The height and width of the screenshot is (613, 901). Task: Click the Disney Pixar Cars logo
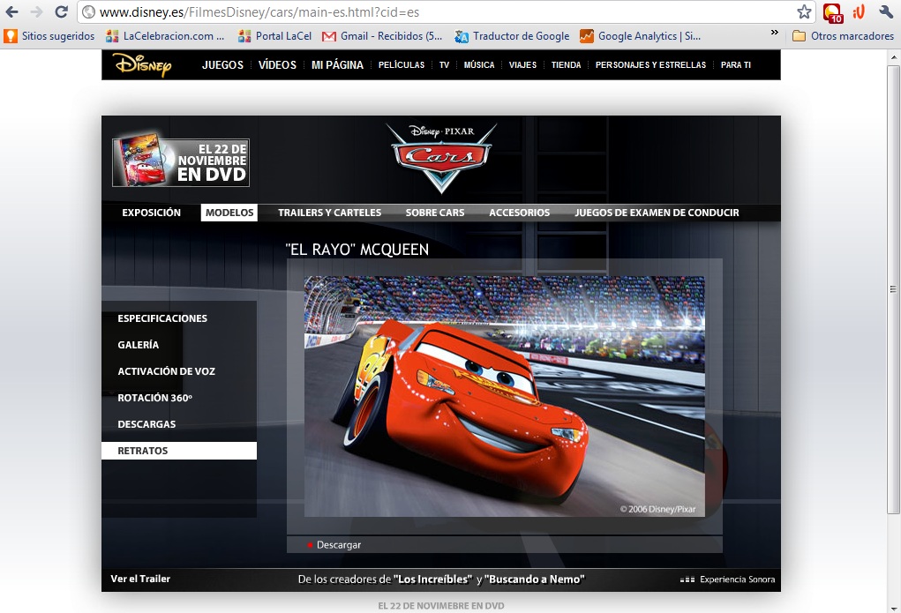pyautogui.click(x=441, y=157)
